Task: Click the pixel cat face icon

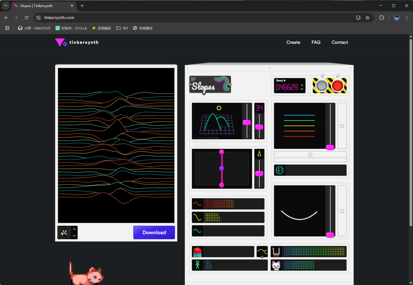Action: [x=276, y=265]
